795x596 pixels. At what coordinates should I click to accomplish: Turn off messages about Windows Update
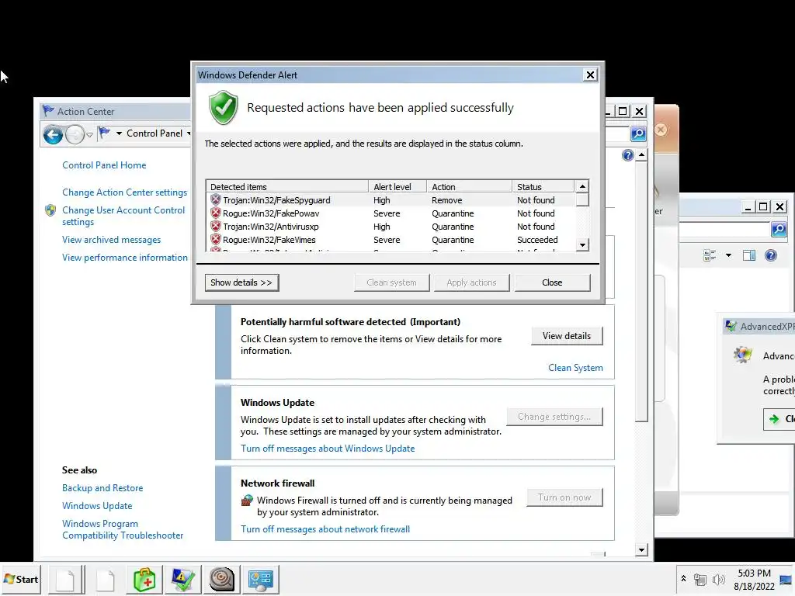[x=328, y=449]
